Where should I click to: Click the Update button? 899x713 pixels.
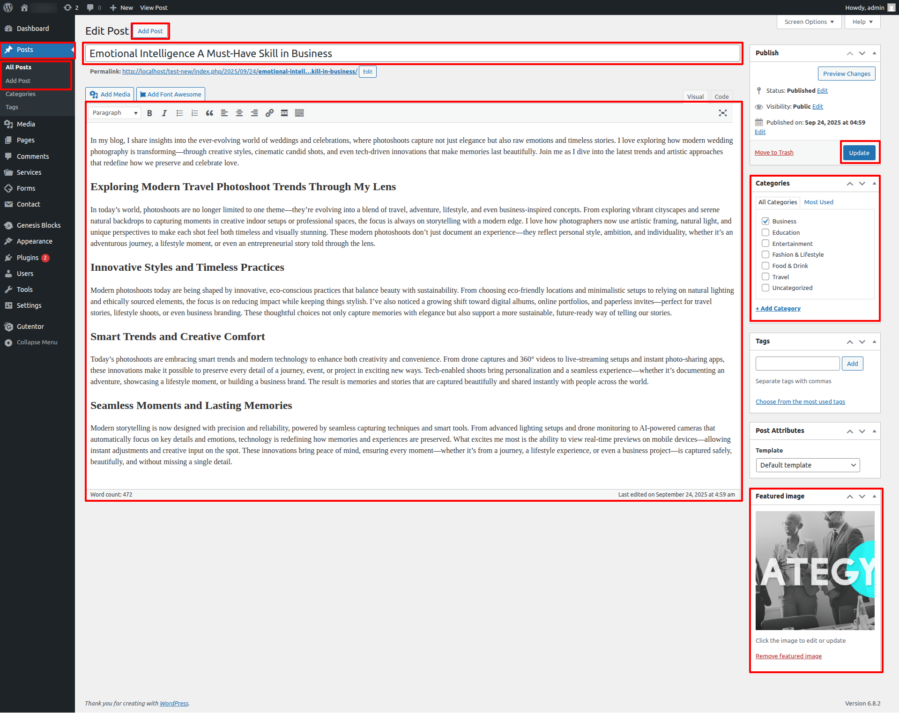859,153
